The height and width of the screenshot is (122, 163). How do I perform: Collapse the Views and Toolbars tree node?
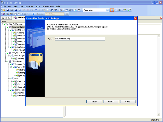[8, 64]
